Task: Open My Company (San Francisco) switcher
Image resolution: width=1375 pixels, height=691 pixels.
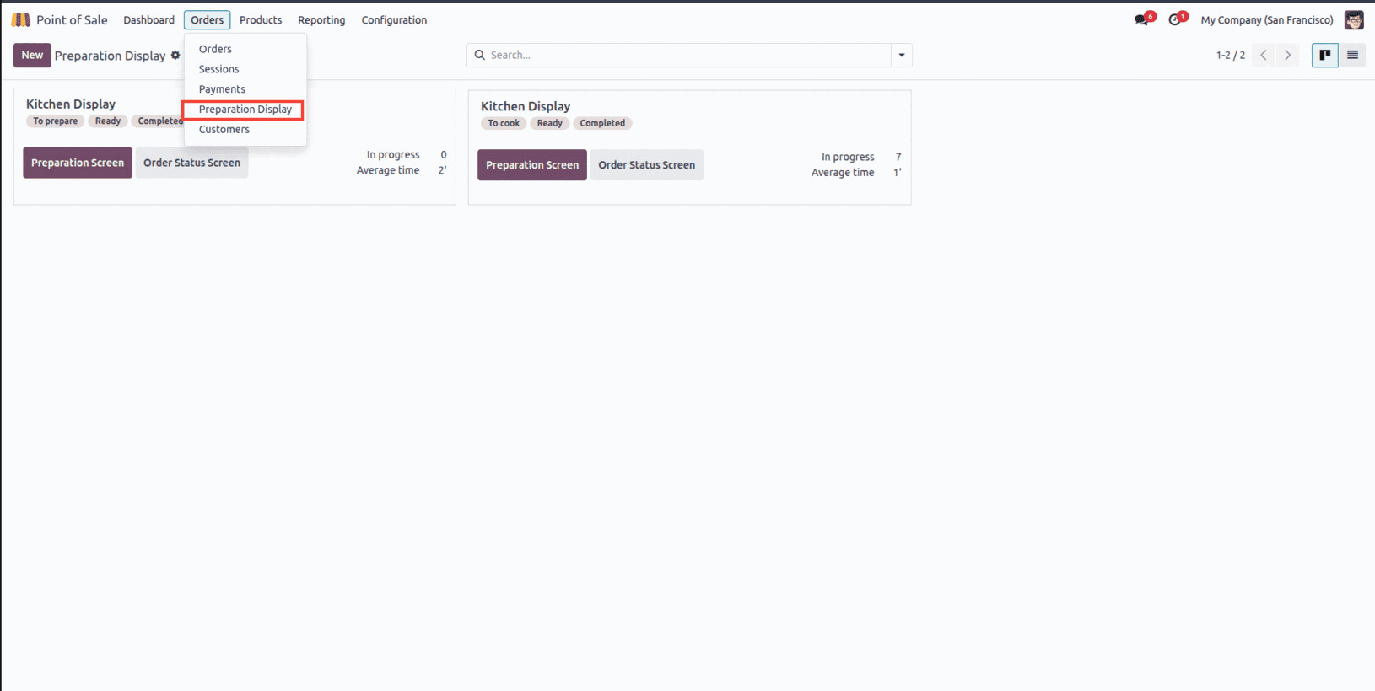Action: 1267,20
